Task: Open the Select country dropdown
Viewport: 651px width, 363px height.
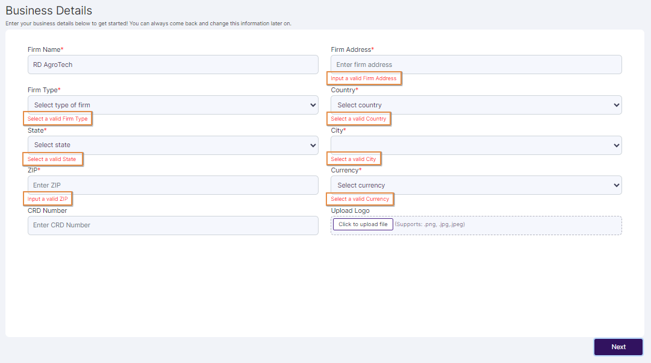Action: (476, 104)
